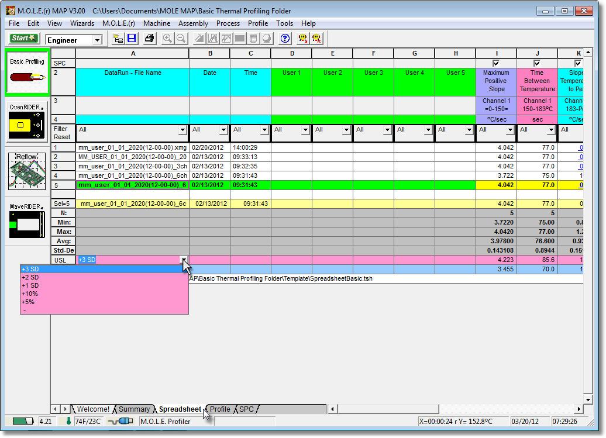Click the gray sphere toolbar icon

(267, 38)
